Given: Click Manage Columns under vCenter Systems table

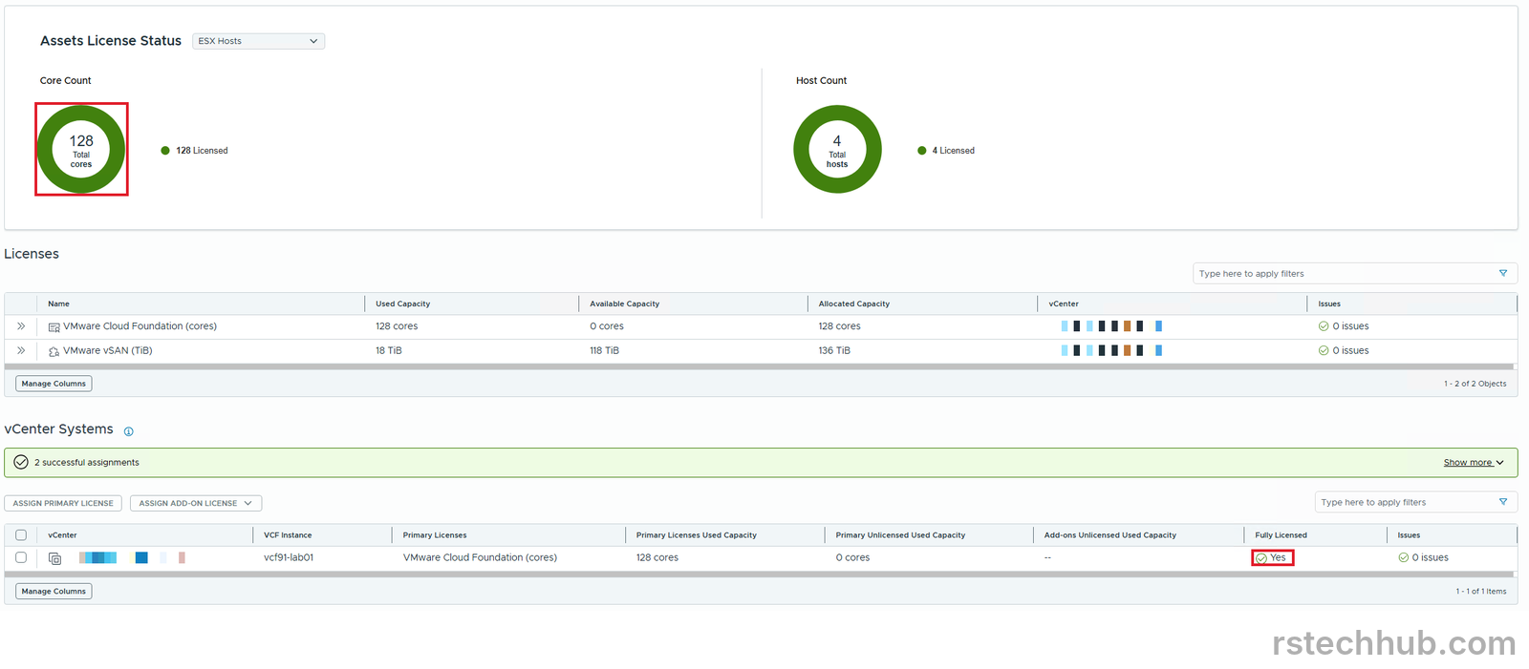Looking at the screenshot, I should [54, 592].
